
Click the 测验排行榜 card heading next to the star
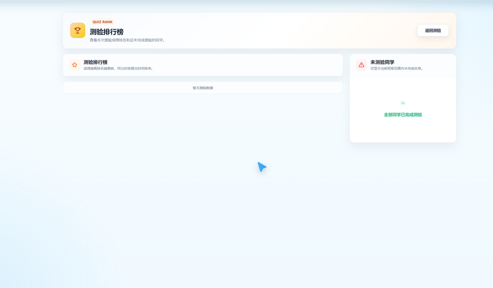tap(96, 62)
